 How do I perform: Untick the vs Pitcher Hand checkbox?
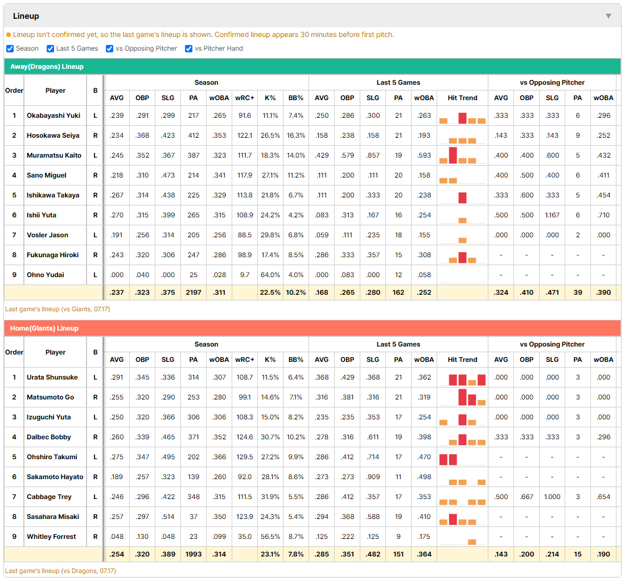coord(188,48)
